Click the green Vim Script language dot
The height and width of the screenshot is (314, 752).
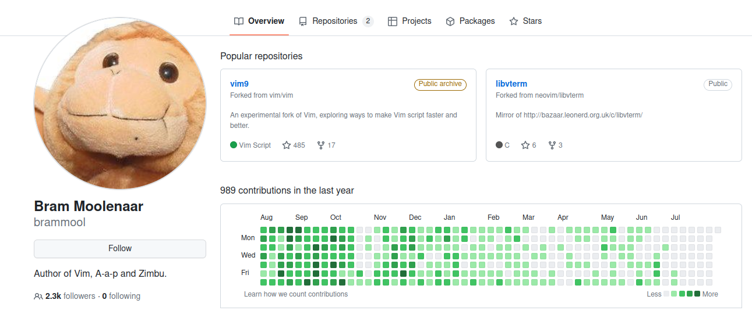(x=234, y=145)
